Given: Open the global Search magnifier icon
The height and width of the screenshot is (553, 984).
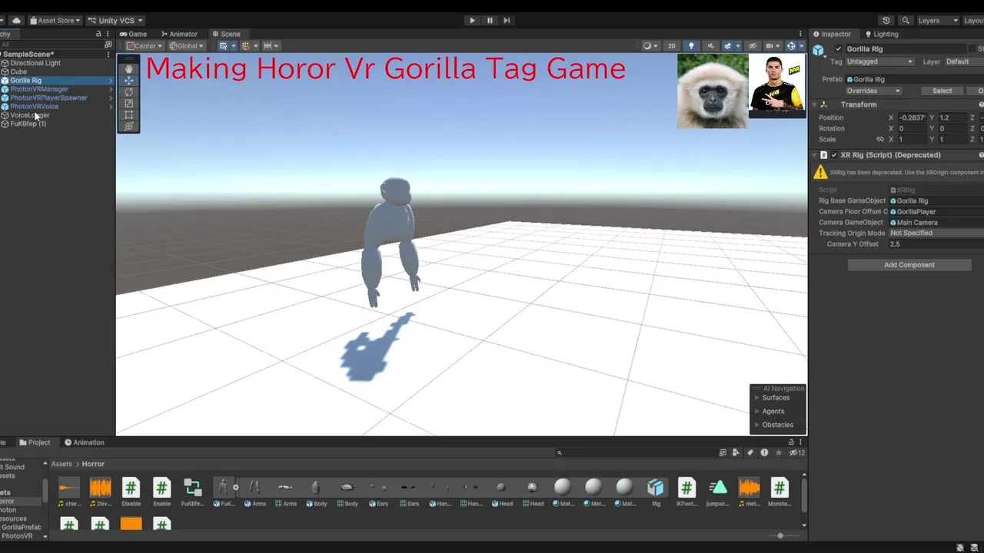Looking at the screenshot, I should tap(906, 21).
